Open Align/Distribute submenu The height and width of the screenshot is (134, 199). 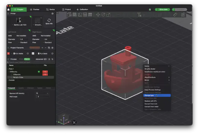(x=157, y=77)
